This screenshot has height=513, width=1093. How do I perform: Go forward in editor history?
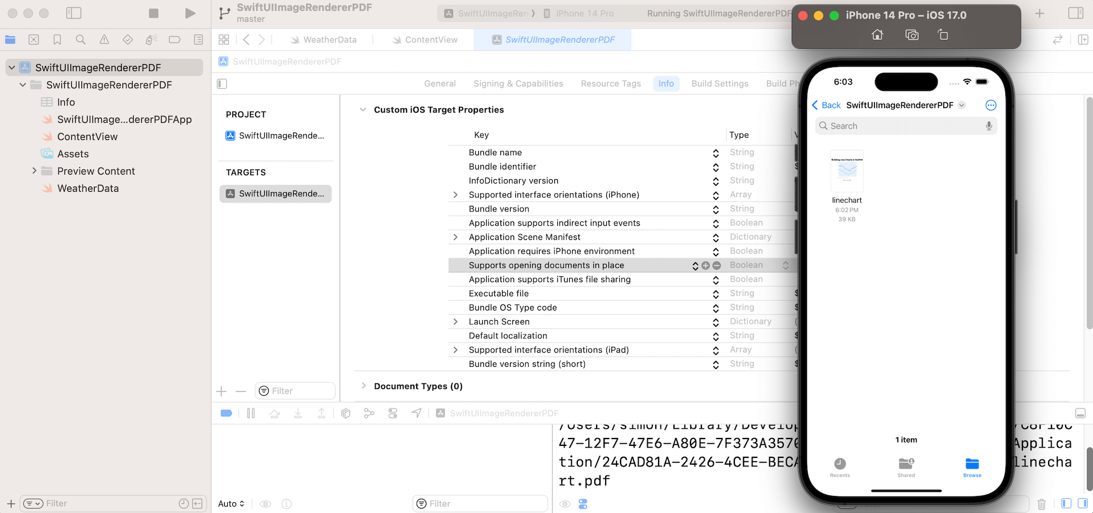coord(261,40)
